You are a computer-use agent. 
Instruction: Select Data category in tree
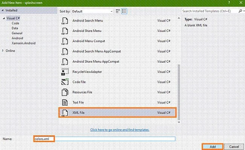[x=15, y=28]
